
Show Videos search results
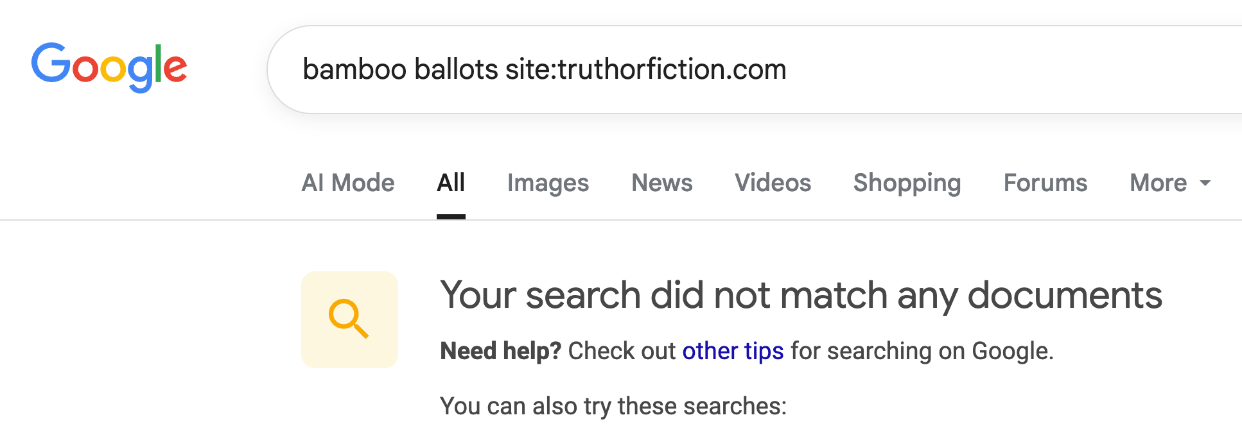(x=773, y=183)
